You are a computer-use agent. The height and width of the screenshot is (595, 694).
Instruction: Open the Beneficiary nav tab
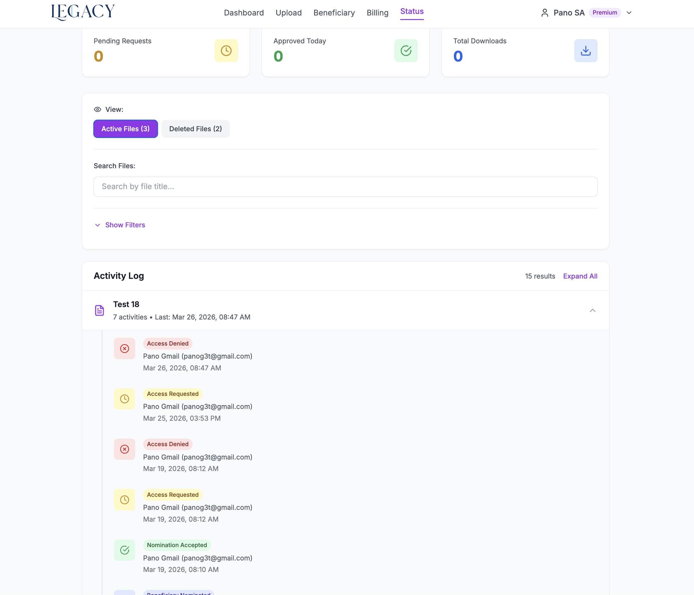pyautogui.click(x=334, y=13)
